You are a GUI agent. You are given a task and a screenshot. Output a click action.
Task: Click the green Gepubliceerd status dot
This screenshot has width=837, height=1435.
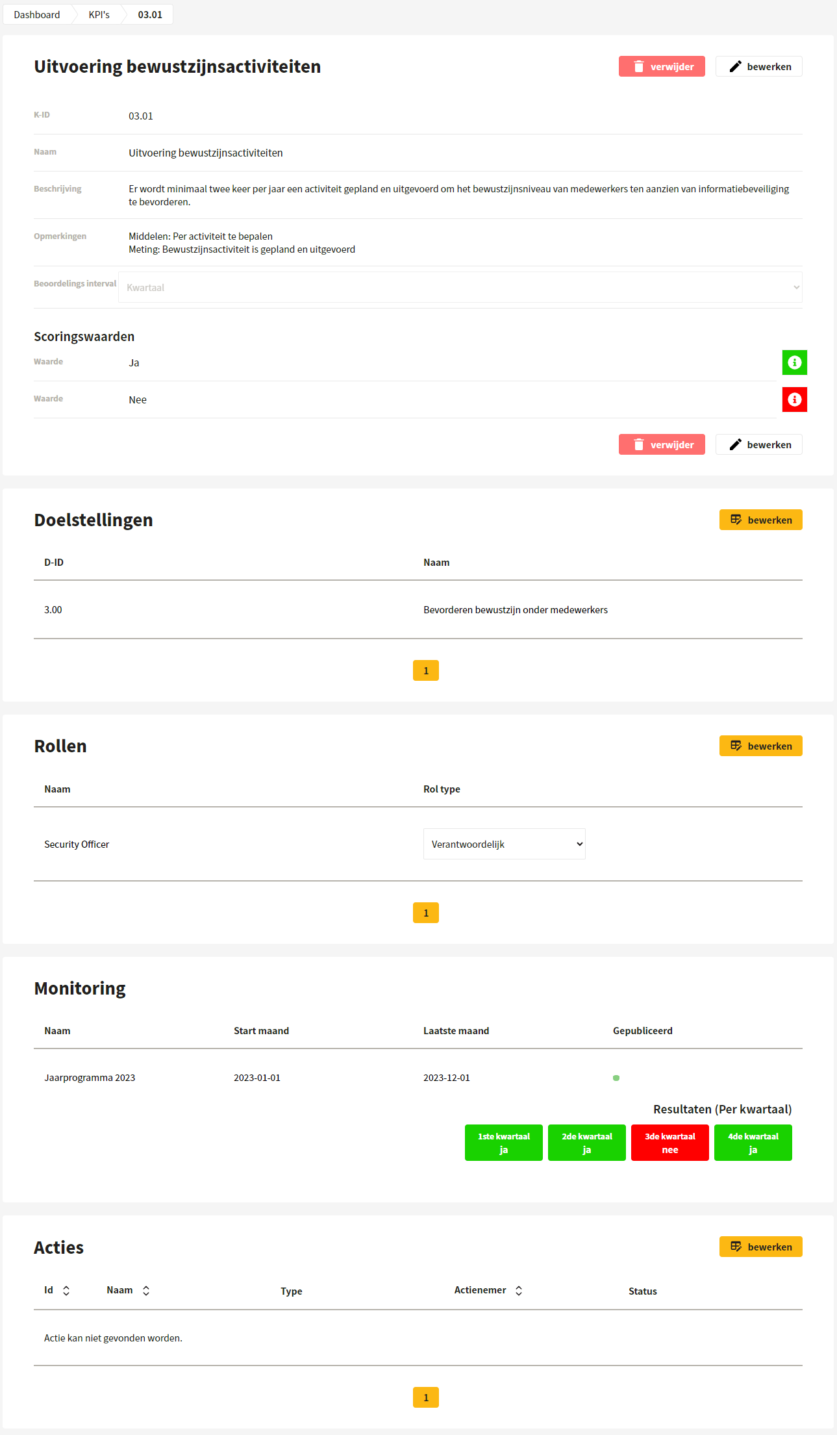pos(616,1078)
